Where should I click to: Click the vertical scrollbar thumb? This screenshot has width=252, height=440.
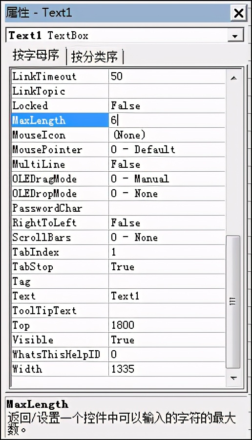[233, 302]
